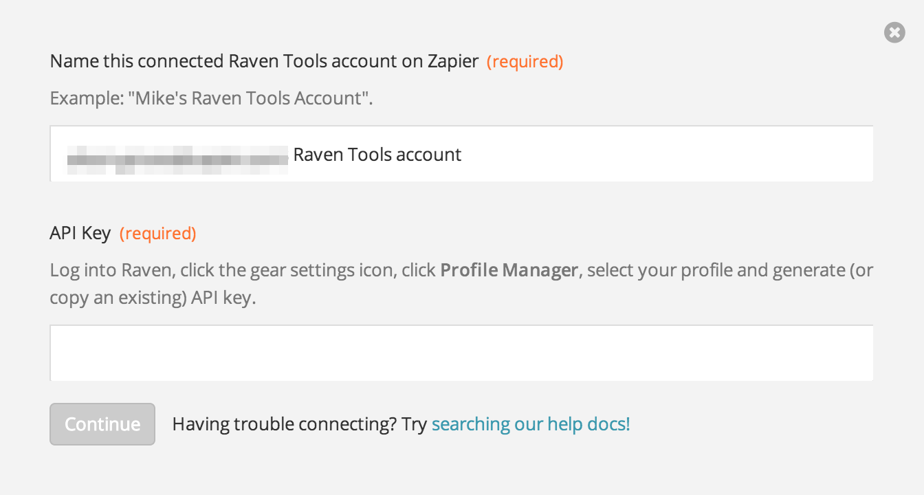Click the orange '(required)' beside the name label
Screen dimensions: 924x495
pos(525,62)
